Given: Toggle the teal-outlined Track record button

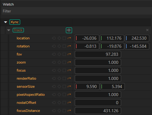Looking at the screenshot, I should 69,30.
